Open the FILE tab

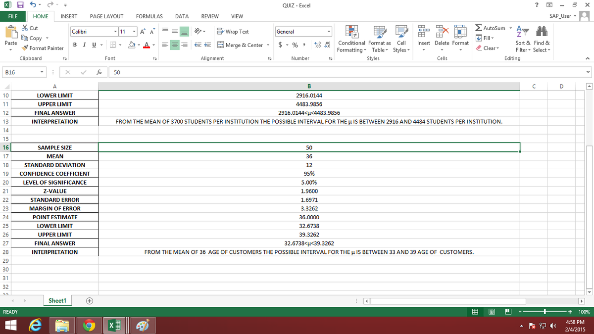14,16
